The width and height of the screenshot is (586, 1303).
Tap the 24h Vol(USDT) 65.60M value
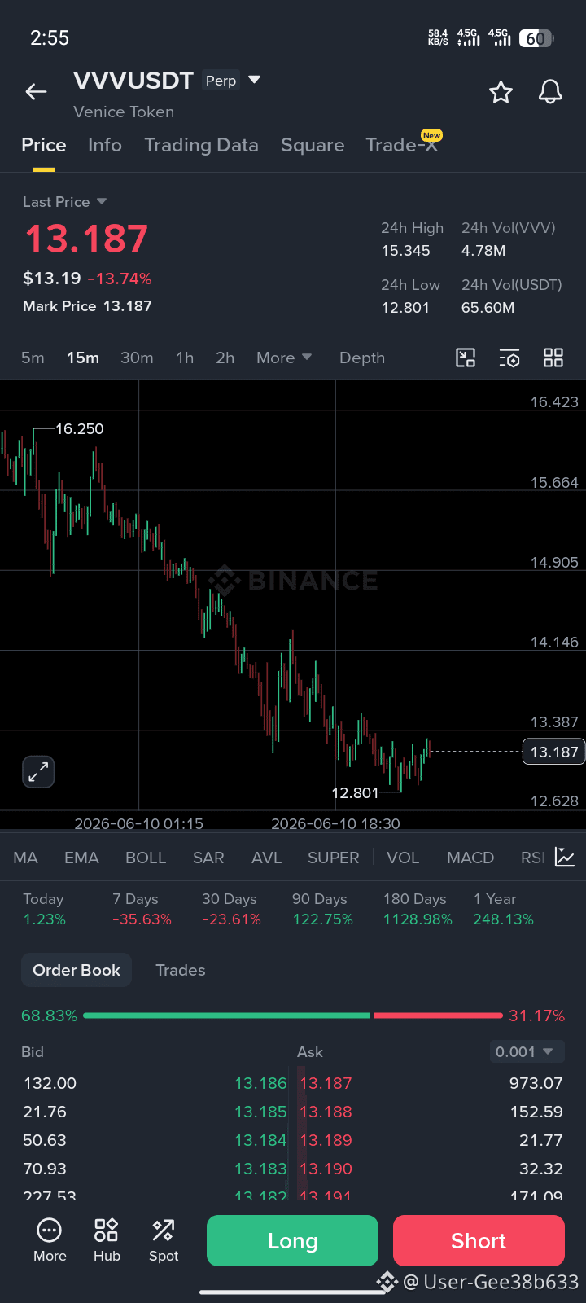pos(488,308)
